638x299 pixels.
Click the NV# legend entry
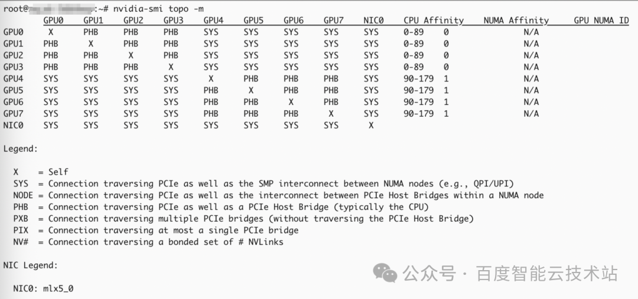(148, 242)
